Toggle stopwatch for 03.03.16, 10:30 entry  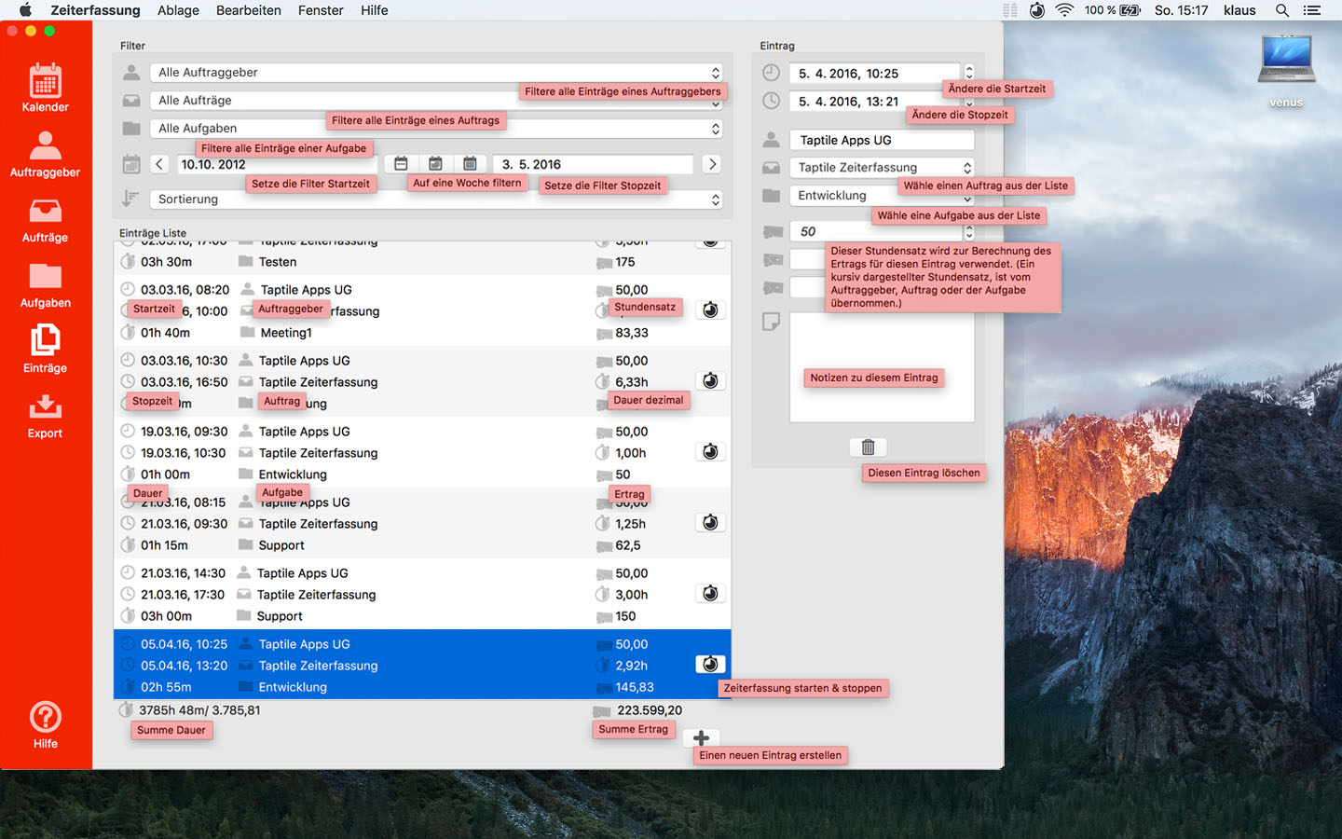(710, 381)
